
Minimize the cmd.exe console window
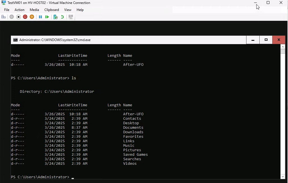point(253,40)
